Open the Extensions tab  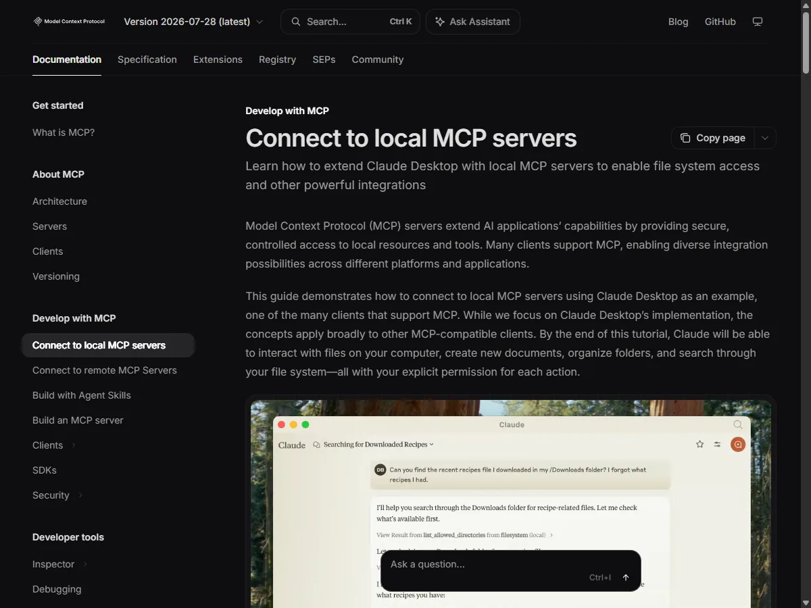[x=218, y=59]
